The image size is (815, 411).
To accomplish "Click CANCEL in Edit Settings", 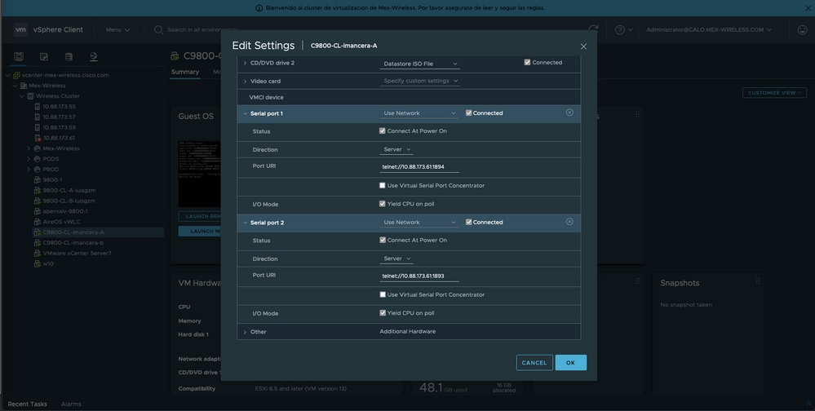I will pos(534,363).
